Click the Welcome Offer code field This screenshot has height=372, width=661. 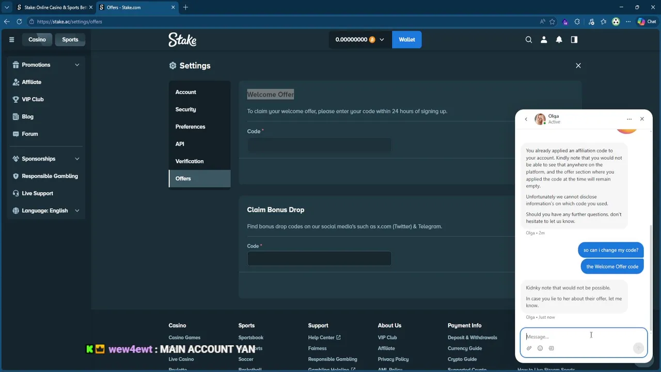coord(319,145)
